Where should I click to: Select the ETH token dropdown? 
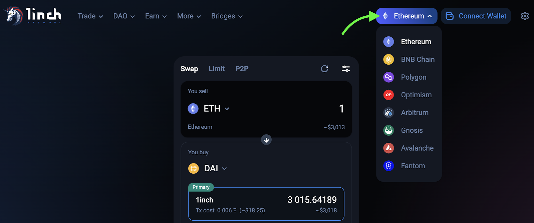pyautogui.click(x=209, y=109)
